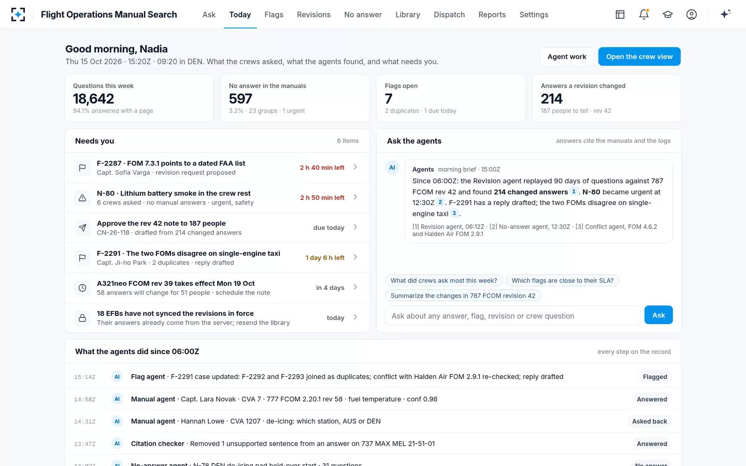Viewport: 746px width, 466px height.
Task: Expand the A321neo FCOM rev 39 chevron
Action: tap(355, 287)
